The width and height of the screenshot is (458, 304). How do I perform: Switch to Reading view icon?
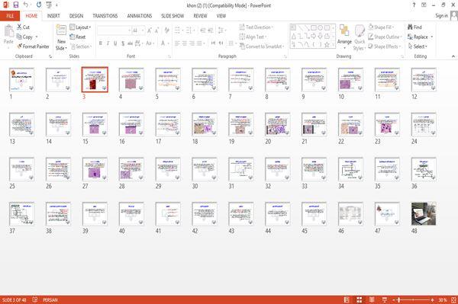pos(372,299)
